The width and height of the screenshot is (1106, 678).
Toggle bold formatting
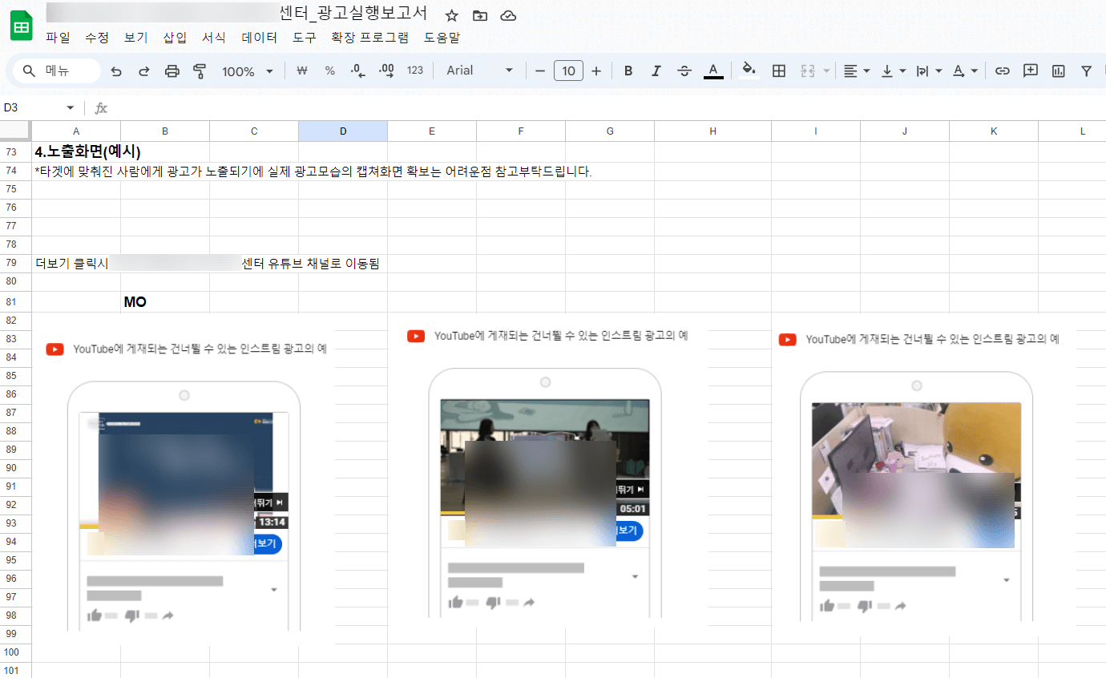click(x=628, y=71)
